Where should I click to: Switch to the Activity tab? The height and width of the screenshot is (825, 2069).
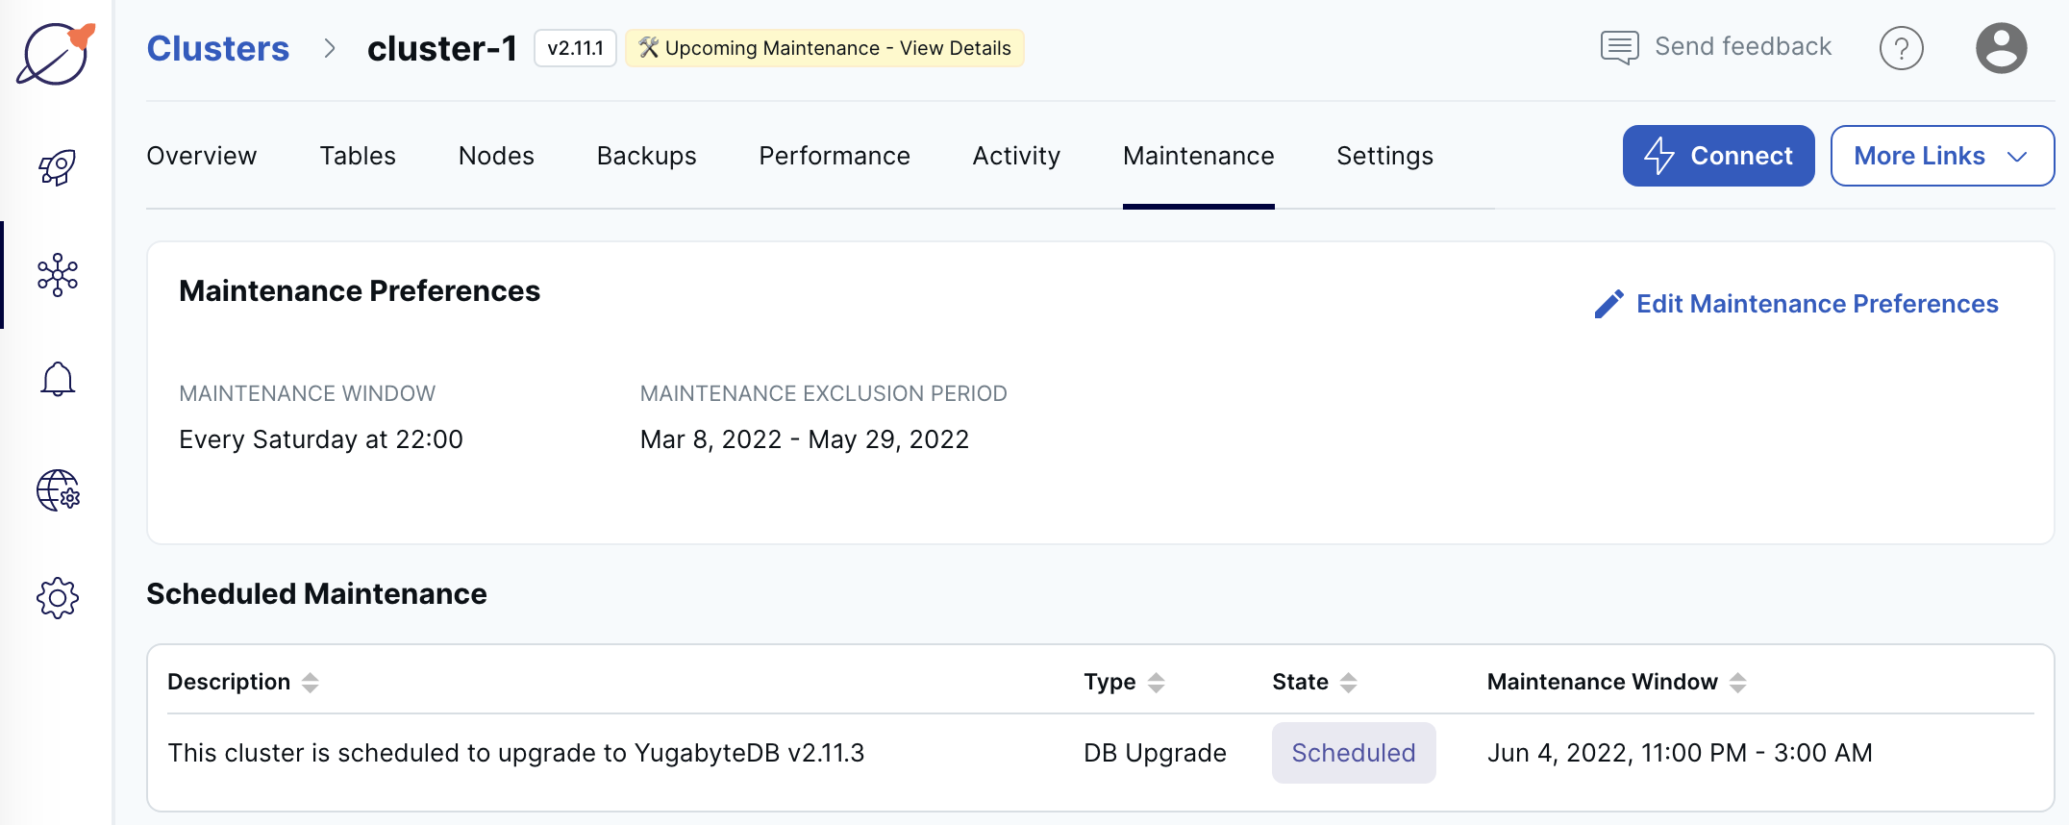1016,156
